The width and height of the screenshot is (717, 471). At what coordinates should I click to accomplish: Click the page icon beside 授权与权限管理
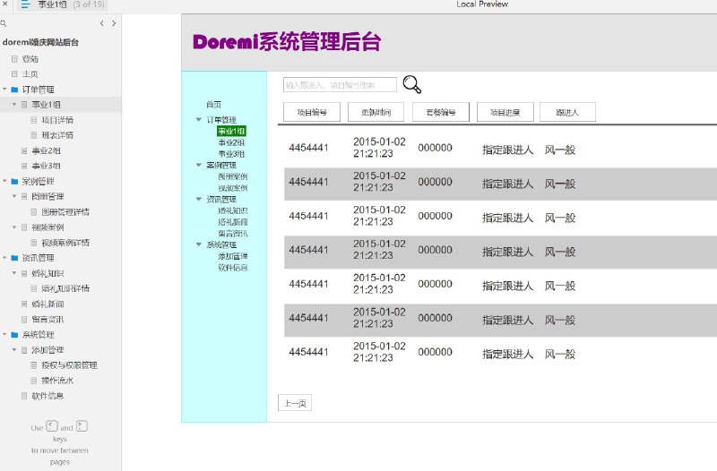34,365
